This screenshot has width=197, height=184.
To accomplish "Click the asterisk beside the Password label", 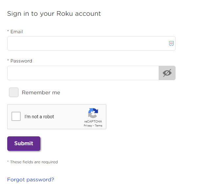I will (8, 60).
